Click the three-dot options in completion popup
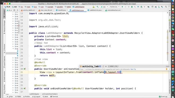The height and width of the screenshot is (98, 175). click(x=170, y=69)
